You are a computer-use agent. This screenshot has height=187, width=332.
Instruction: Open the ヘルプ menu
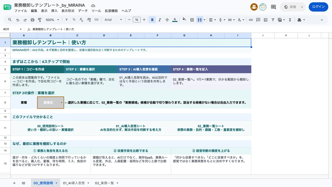pyautogui.click(x=126, y=11)
